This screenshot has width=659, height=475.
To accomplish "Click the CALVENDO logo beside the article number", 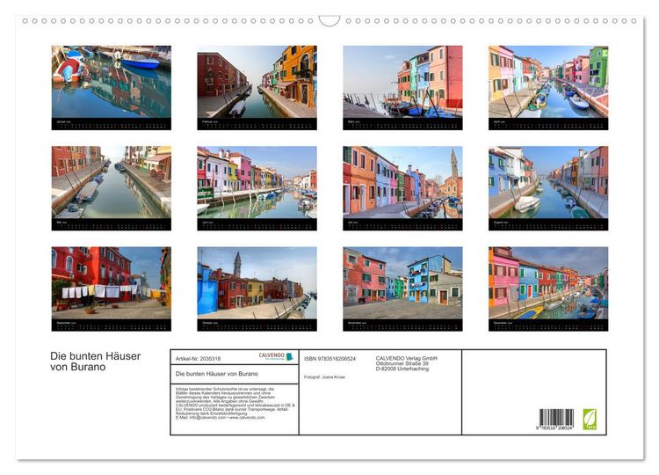I will [276, 357].
